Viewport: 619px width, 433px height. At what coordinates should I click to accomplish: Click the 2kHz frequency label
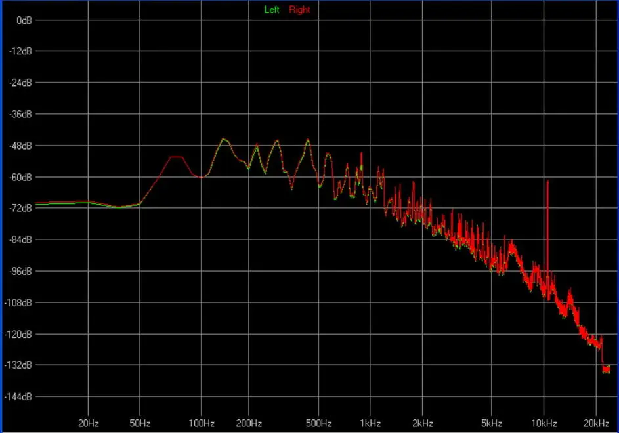pos(422,422)
